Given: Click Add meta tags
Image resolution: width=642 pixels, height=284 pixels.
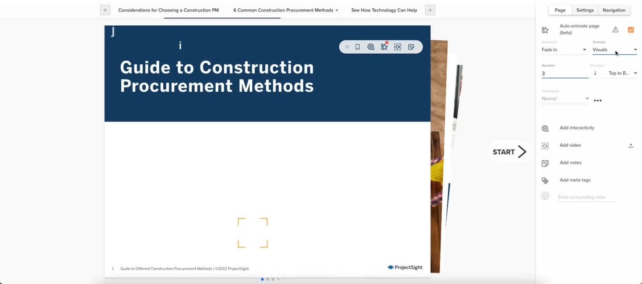Looking at the screenshot, I should 575,180.
